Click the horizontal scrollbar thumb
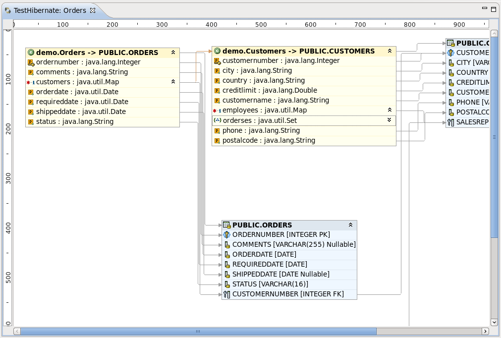Viewport: 501px width, 338px height. coord(198,331)
